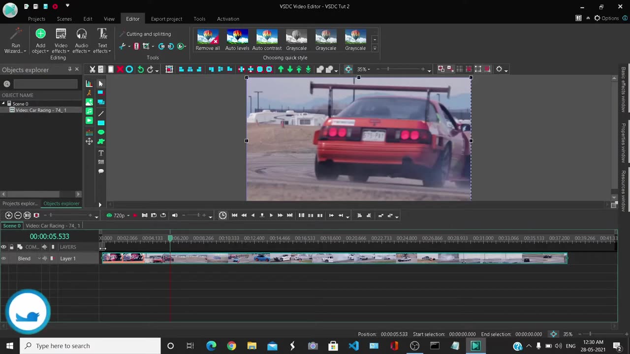Image resolution: width=630 pixels, height=354 pixels.
Task: Open the Export project tab
Action: click(x=166, y=19)
